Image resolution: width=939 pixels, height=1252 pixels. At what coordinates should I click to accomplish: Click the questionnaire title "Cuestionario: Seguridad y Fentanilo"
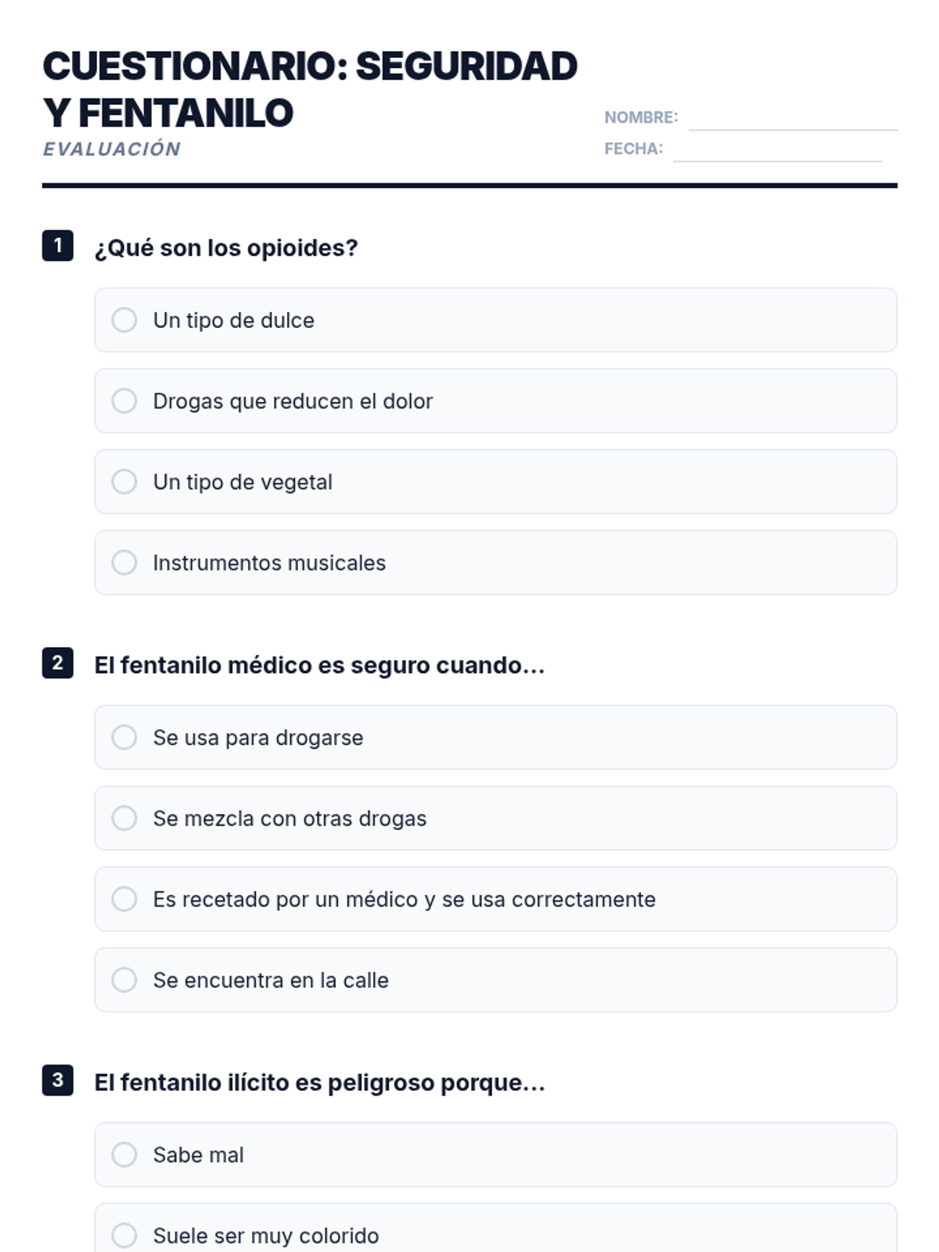(310, 89)
